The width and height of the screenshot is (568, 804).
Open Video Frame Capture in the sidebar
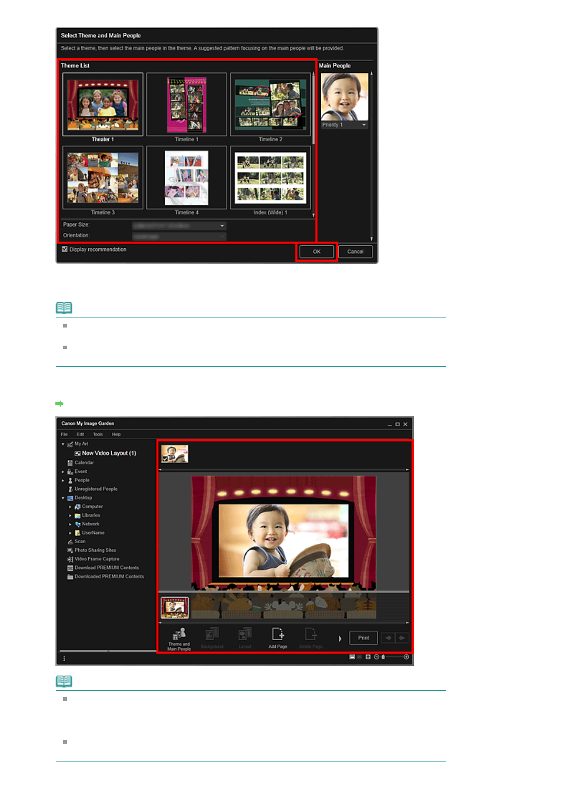click(x=96, y=559)
